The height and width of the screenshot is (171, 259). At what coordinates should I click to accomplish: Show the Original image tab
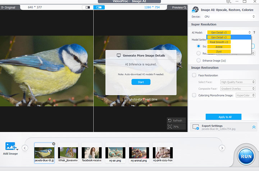click(x=8, y=8)
